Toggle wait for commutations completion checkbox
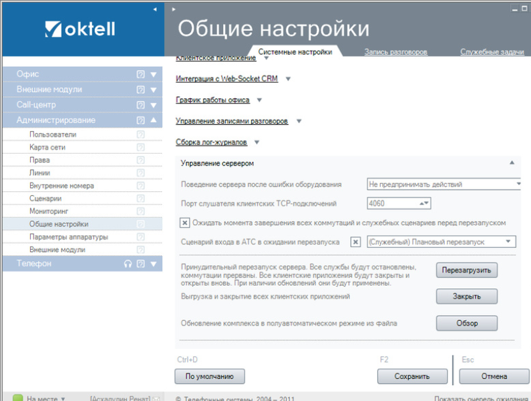 186,223
